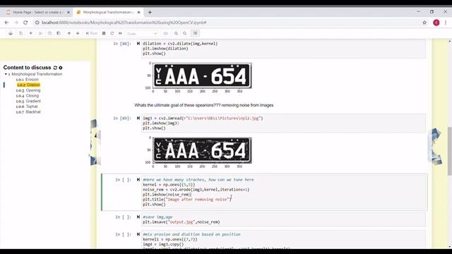Reload the current page
Screen dimensions: 452x254
click(25, 23)
